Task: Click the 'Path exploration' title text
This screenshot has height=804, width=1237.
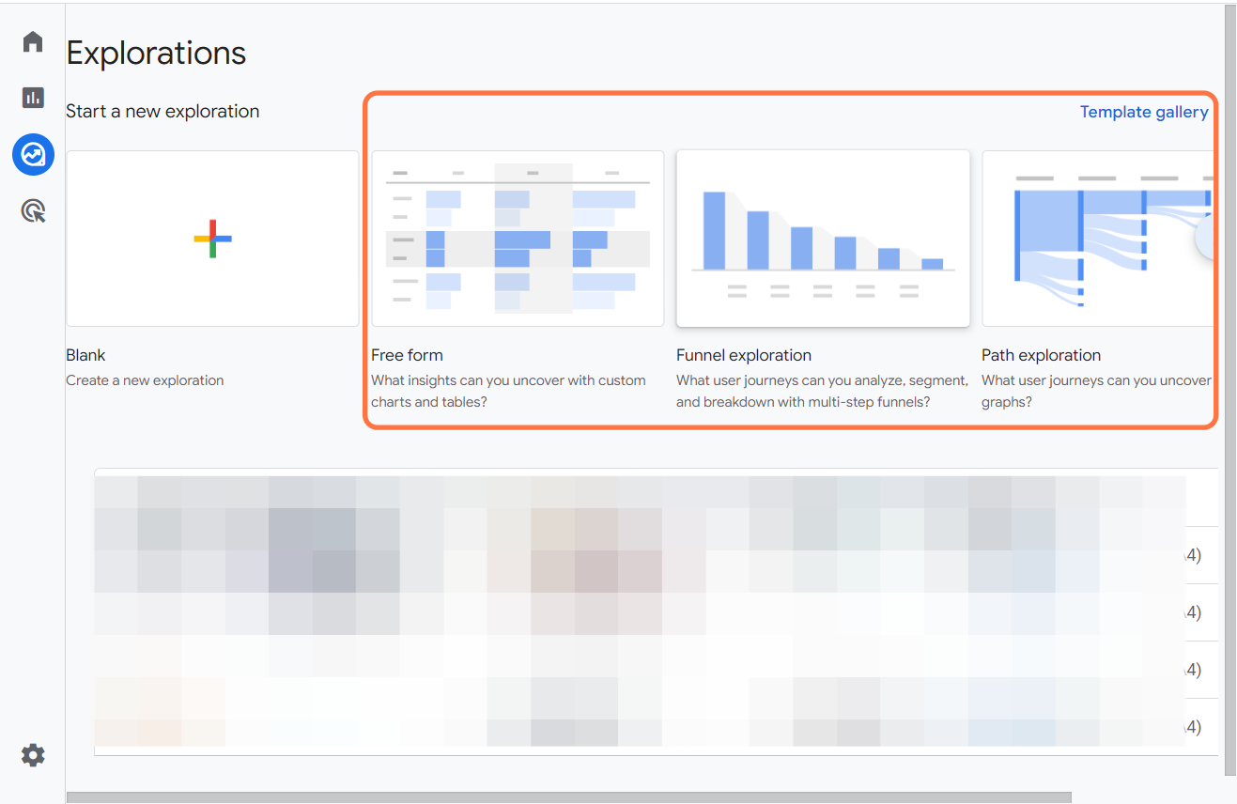Action: coord(1041,355)
